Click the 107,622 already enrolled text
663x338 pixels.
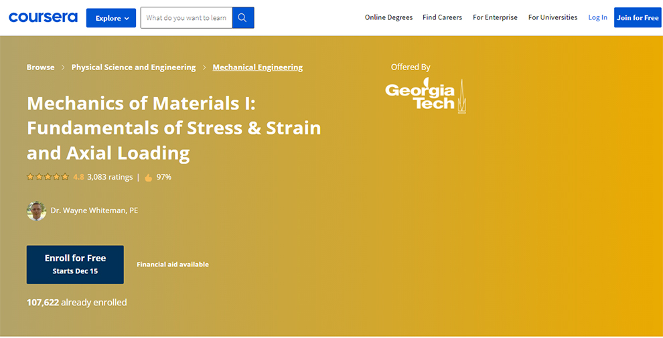[x=76, y=302]
